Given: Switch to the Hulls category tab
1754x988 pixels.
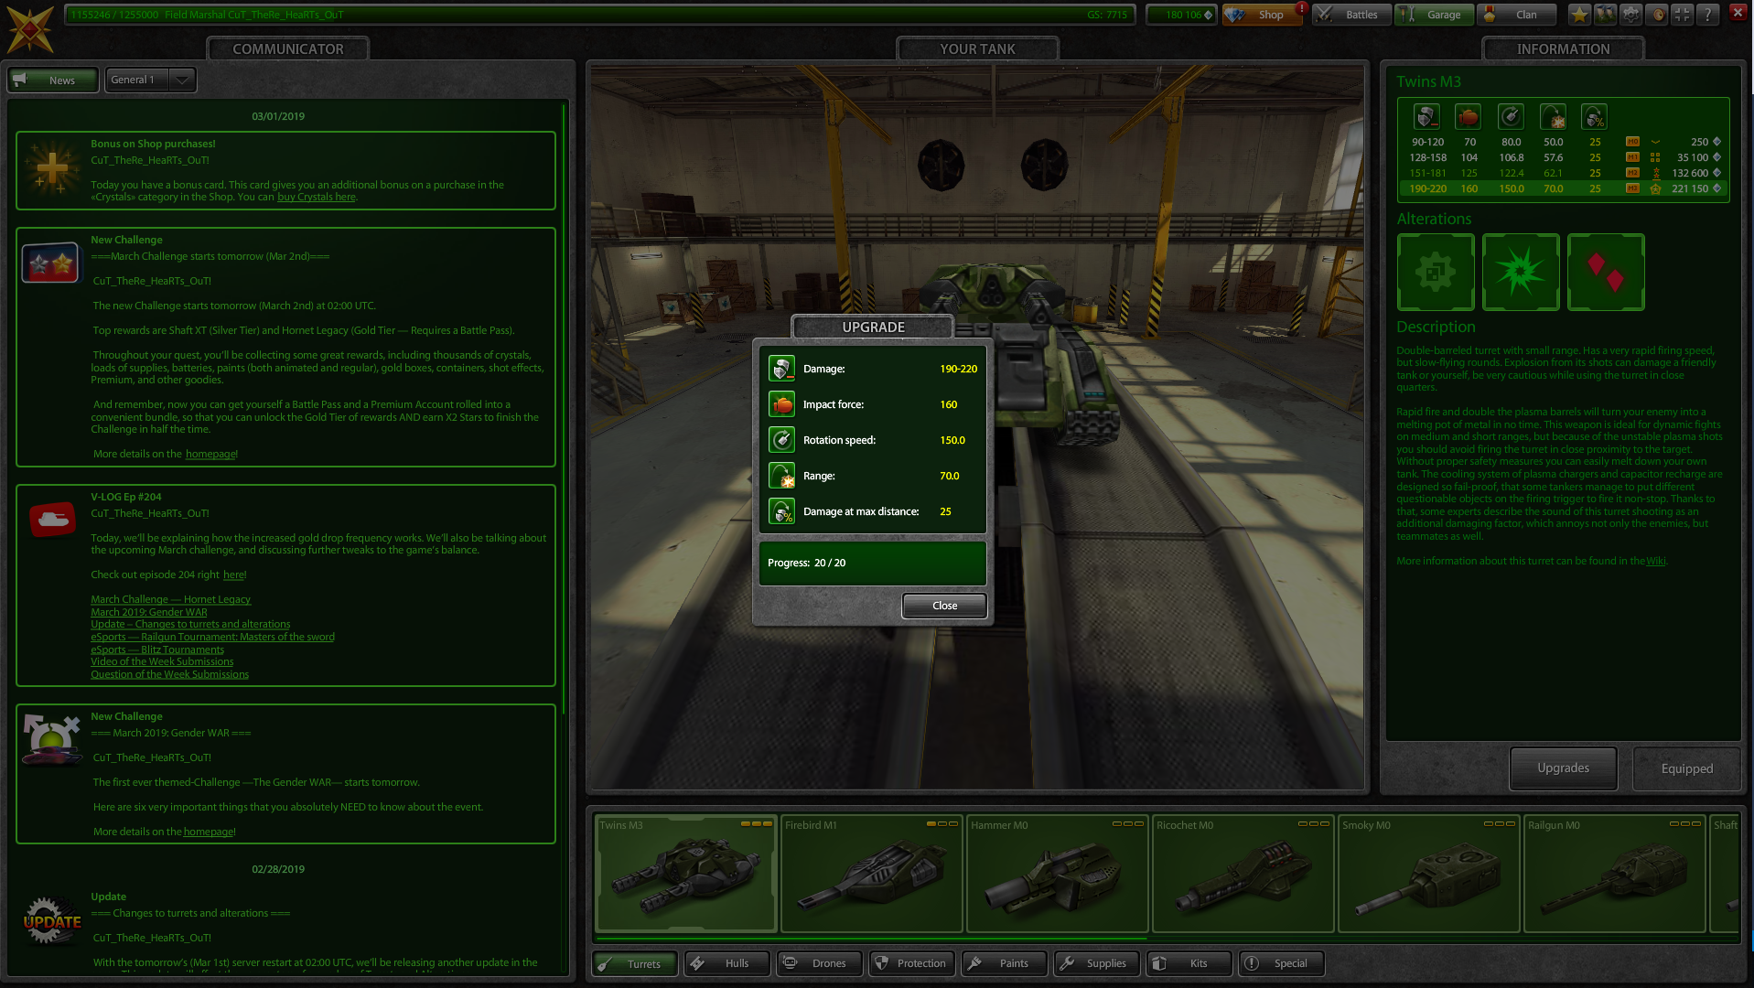Looking at the screenshot, I should tap(727, 963).
